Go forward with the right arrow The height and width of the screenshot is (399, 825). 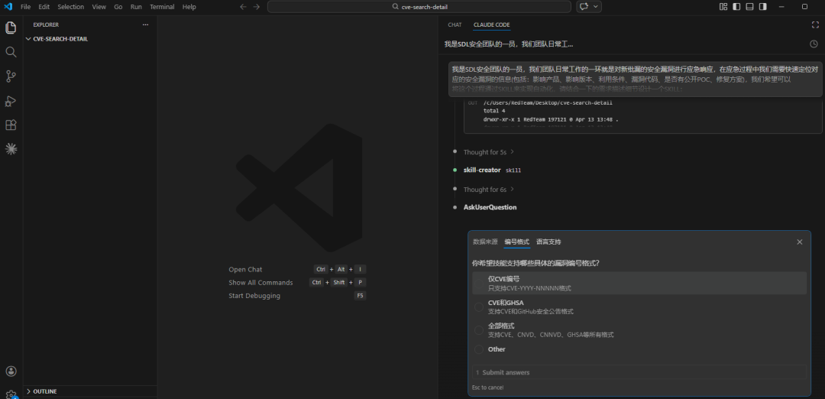(256, 7)
